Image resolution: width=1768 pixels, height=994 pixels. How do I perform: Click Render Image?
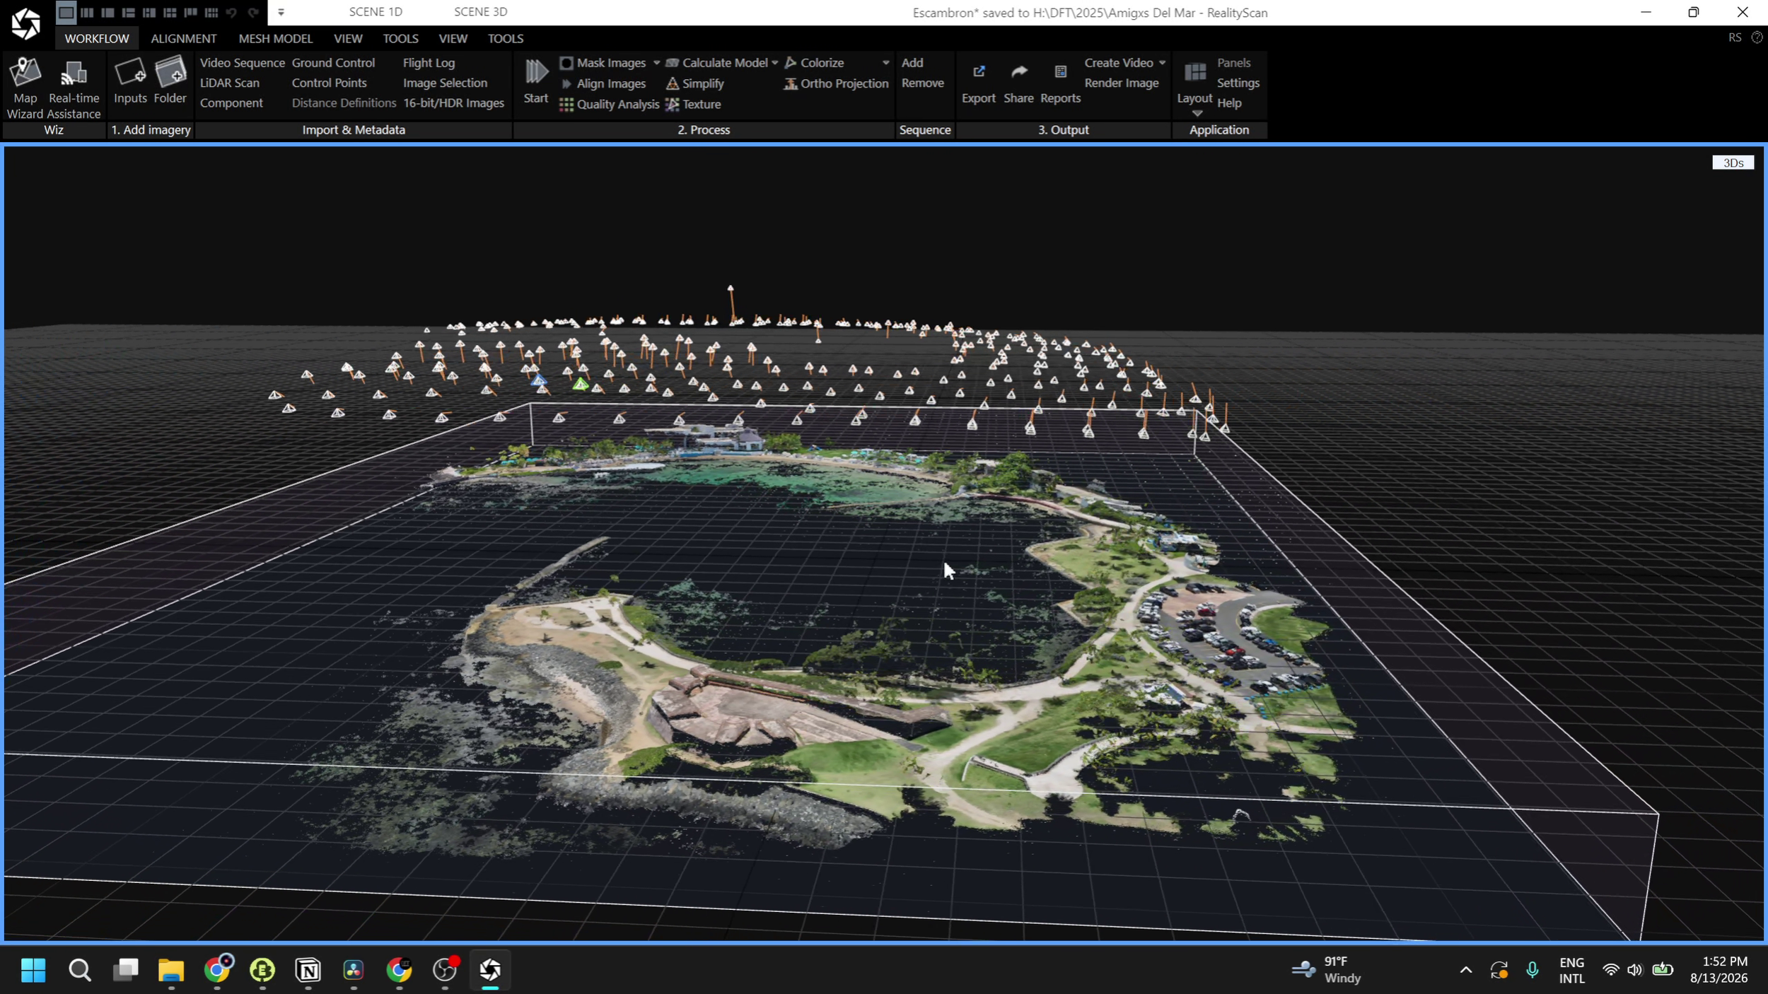pos(1121,83)
